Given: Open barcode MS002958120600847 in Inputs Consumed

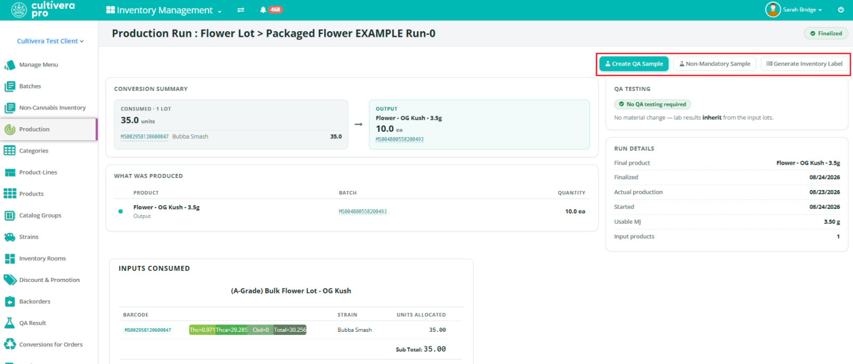Looking at the screenshot, I should 148,330.
